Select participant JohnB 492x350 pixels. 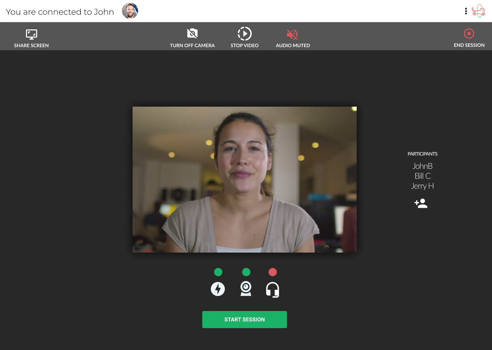click(x=423, y=166)
